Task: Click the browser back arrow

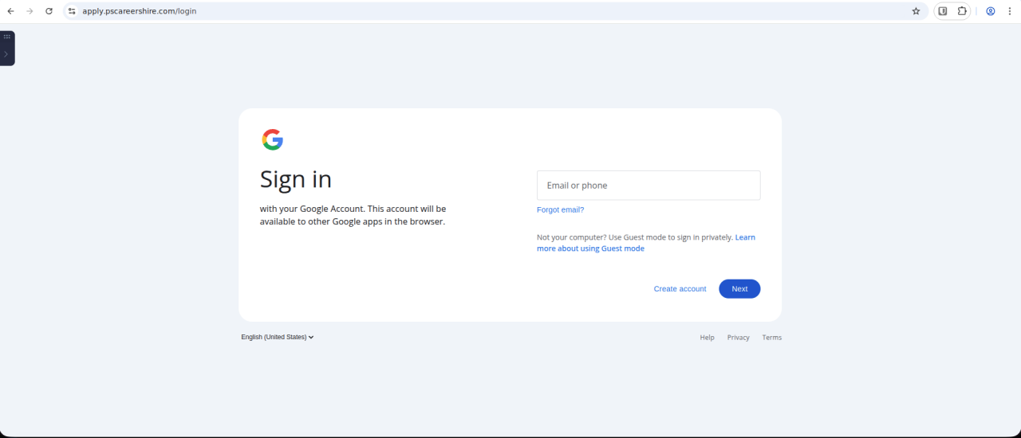Action: point(10,11)
